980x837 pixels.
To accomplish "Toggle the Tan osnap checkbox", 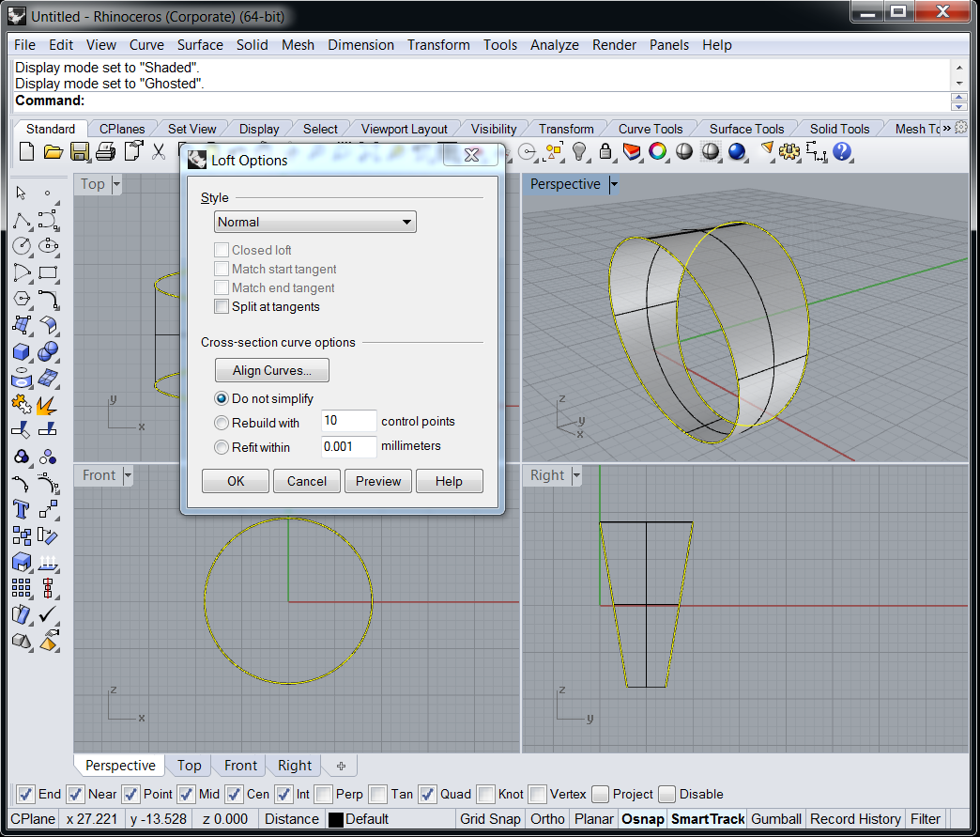I will click(378, 795).
